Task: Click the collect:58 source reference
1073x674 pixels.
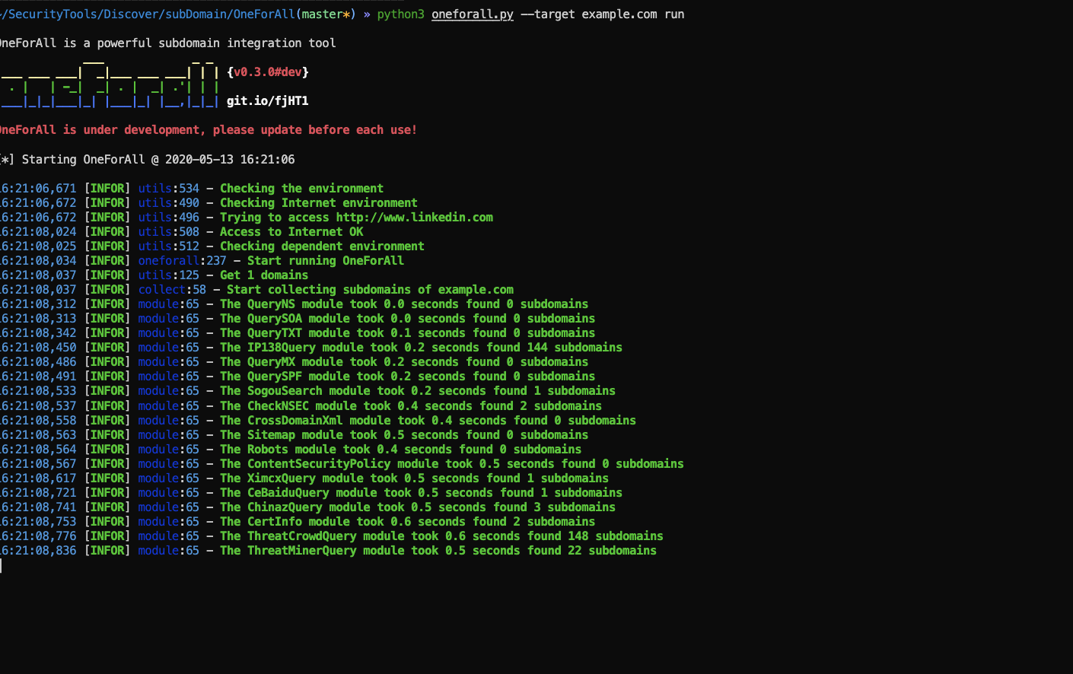Action: tap(172, 290)
